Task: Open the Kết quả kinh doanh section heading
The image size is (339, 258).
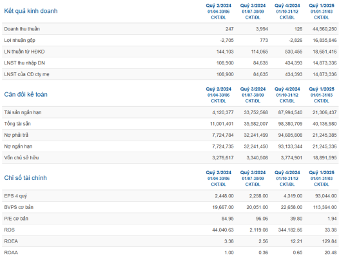Action: tap(31, 11)
